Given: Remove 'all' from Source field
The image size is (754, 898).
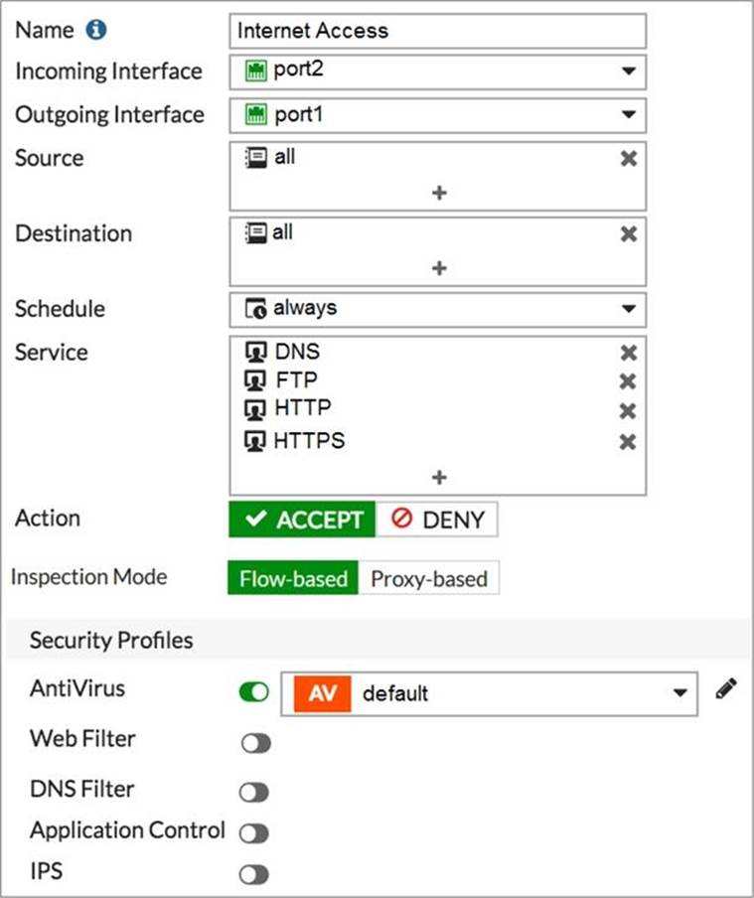Looking at the screenshot, I should click(x=628, y=158).
